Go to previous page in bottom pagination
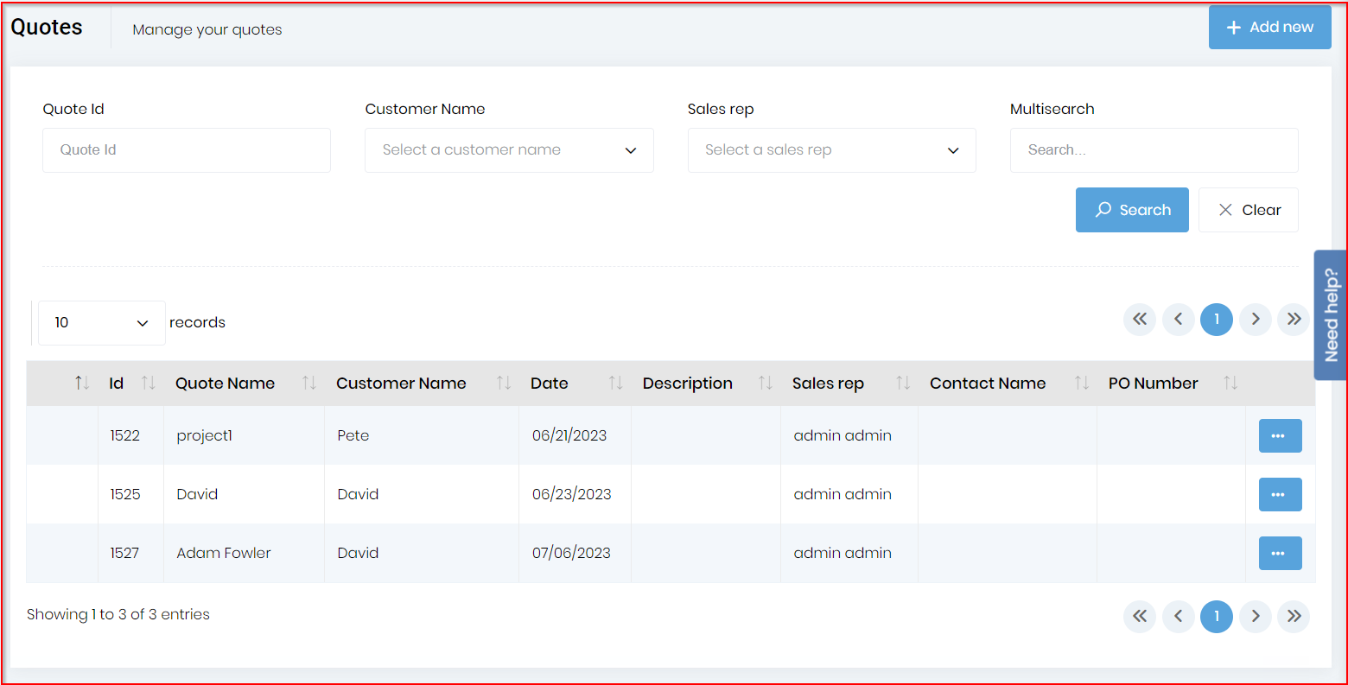This screenshot has height=685, width=1348. [1178, 617]
